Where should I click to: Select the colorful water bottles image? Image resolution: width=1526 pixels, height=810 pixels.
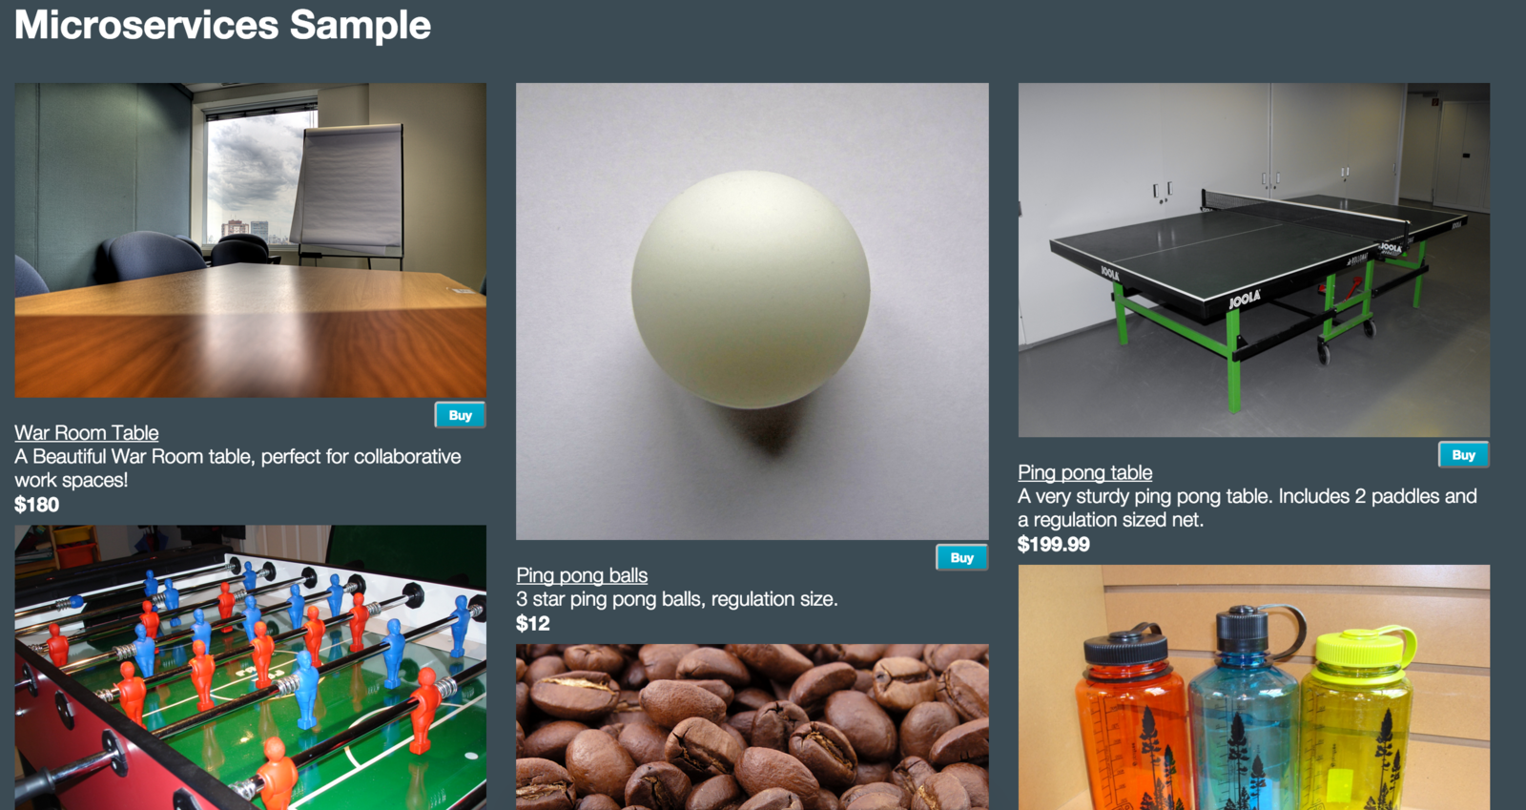pyautogui.click(x=1254, y=687)
